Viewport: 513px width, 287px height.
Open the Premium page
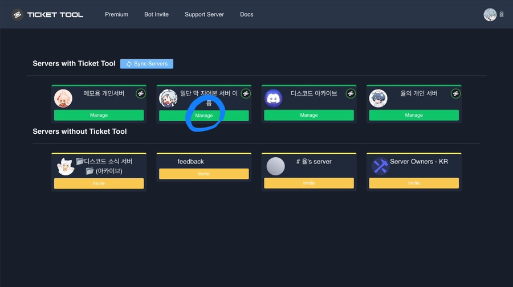116,14
